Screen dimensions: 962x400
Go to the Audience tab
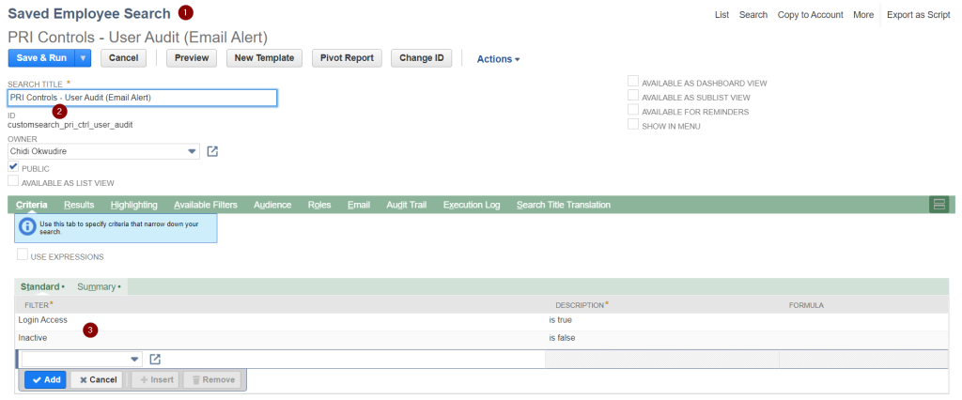pos(272,205)
